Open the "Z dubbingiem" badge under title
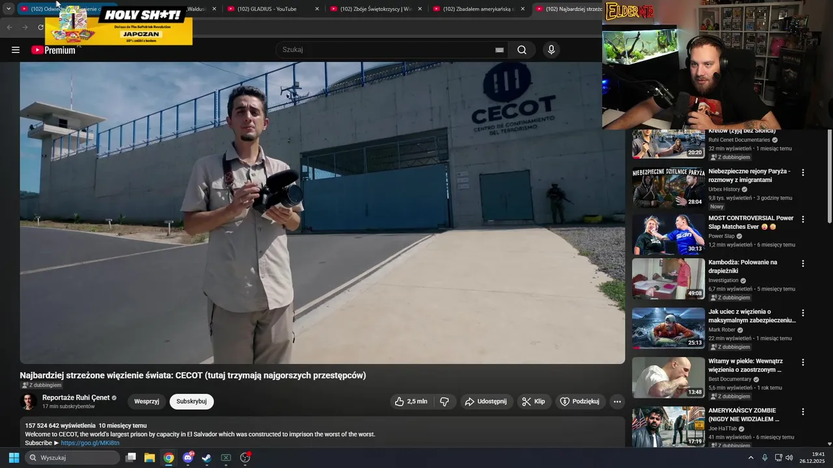 42,385
